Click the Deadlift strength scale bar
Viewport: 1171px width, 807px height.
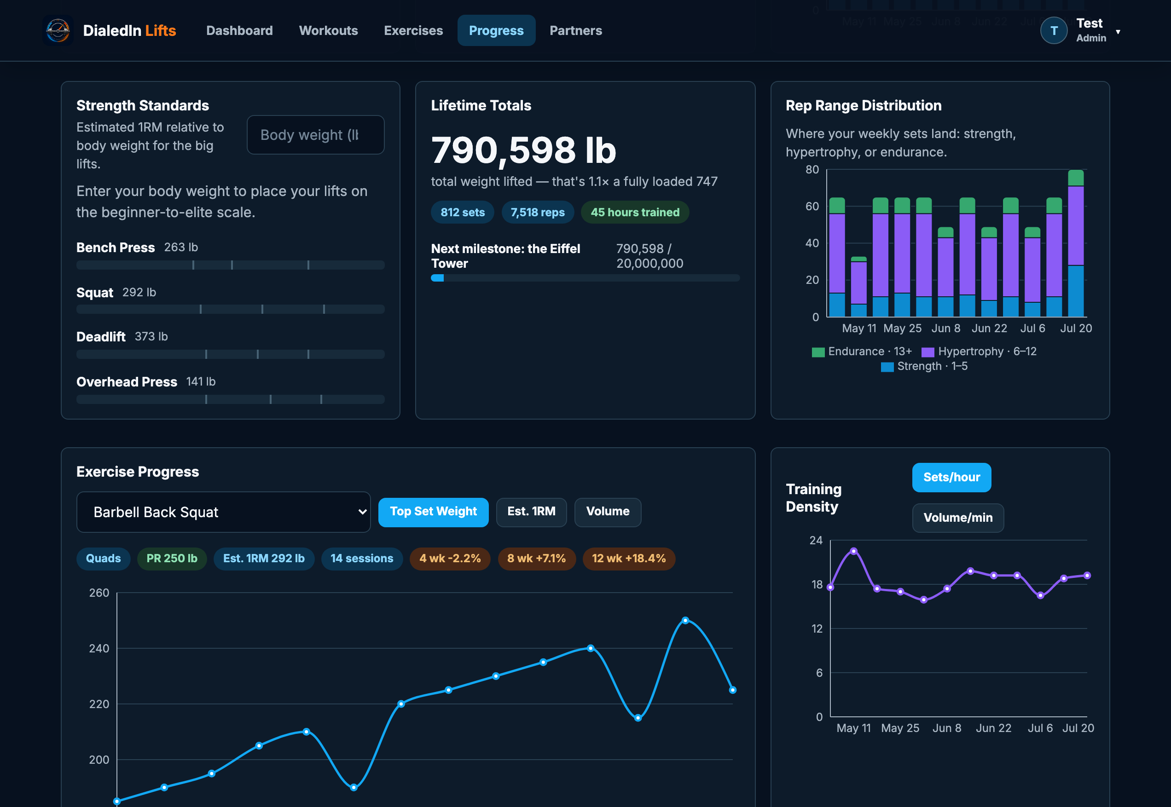pyautogui.click(x=230, y=354)
